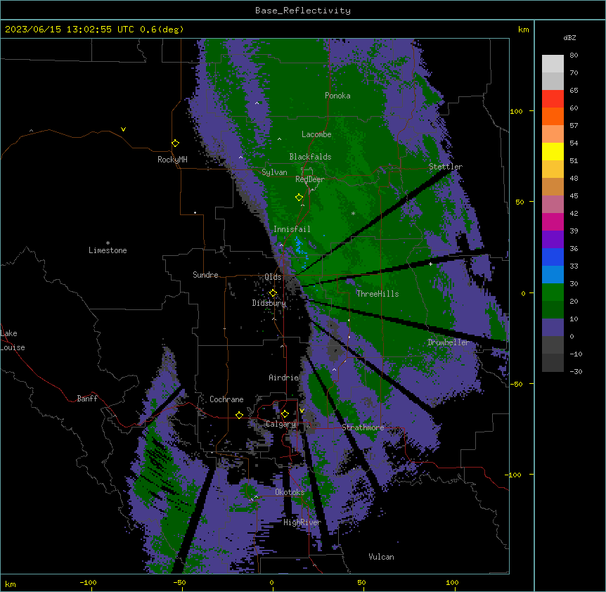Click the -50 tick on bottom axis
The width and height of the screenshot is (606, 592).
[179, 582]
